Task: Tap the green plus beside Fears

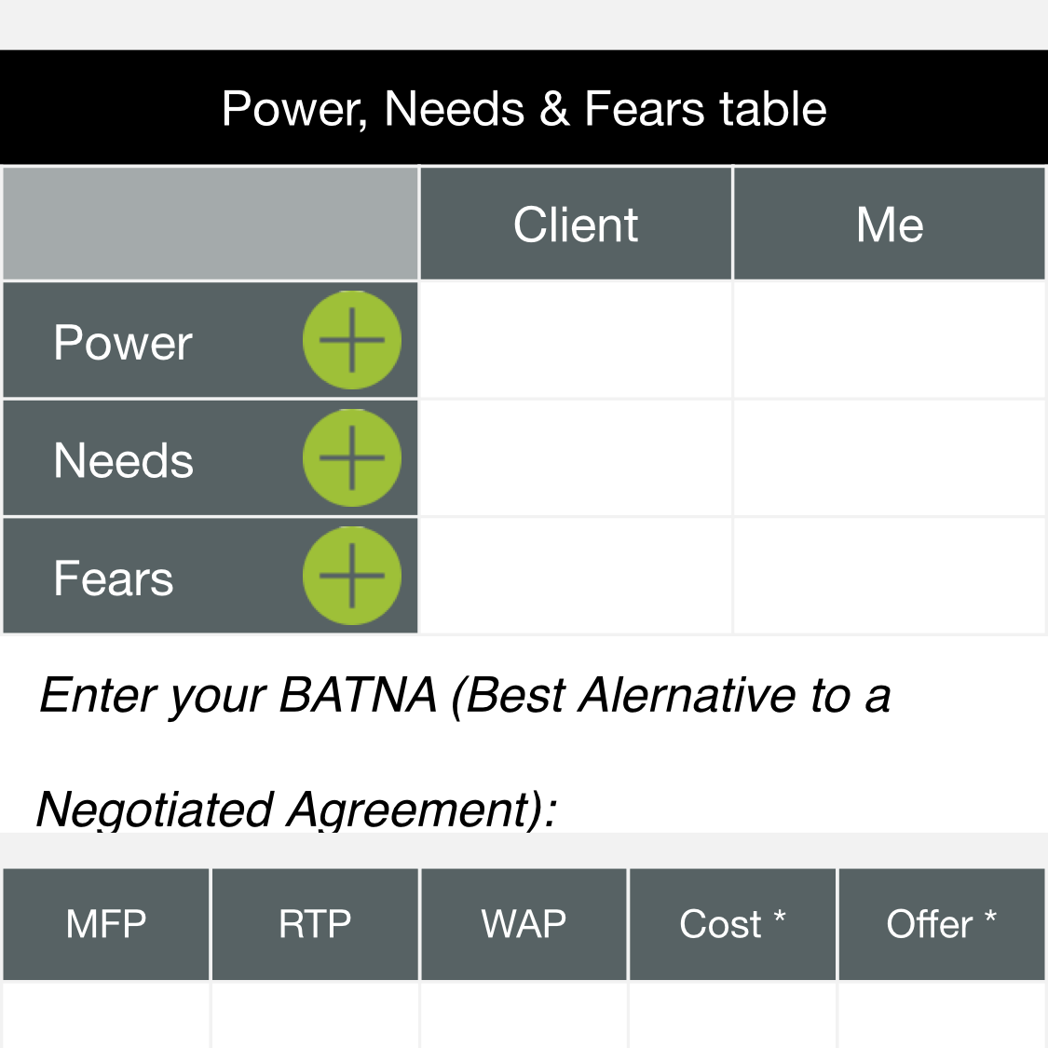Action: pos(351,576)
